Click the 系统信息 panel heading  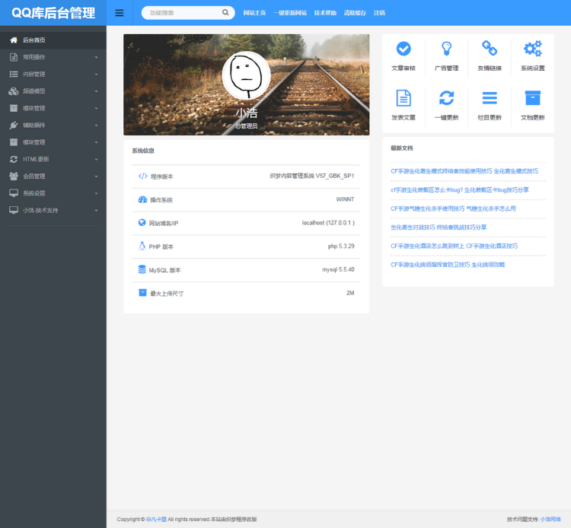click(143, 151)
